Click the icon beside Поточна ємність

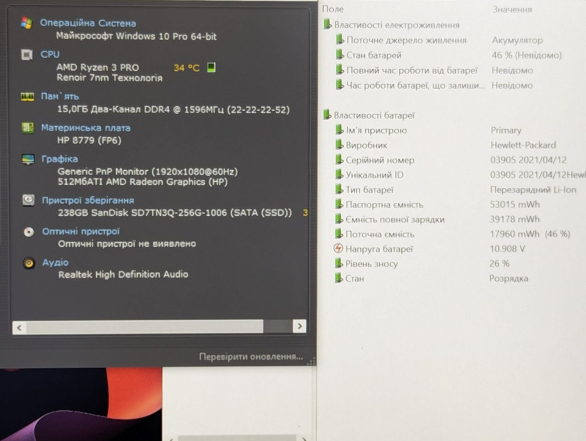coord(339,234)
